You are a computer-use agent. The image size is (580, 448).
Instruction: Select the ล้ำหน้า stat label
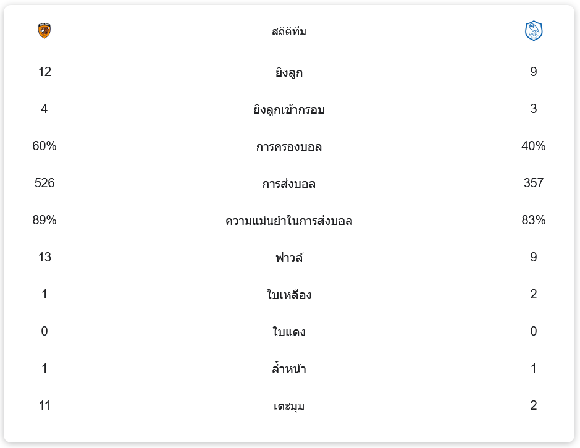click(289, 369)
